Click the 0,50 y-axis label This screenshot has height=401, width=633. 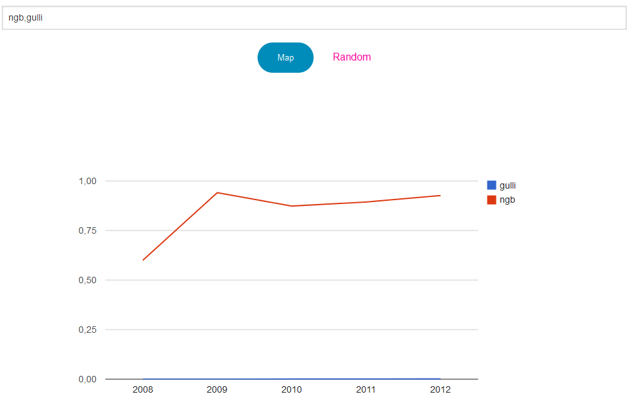pos(88,280)
